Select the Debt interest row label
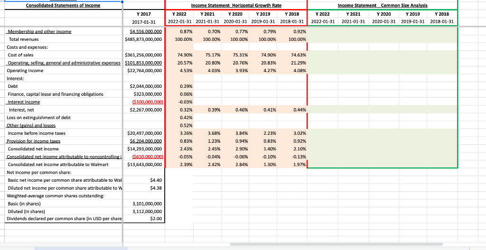The image size is (486, 250). pyautogui.click(x=13, y=86)
